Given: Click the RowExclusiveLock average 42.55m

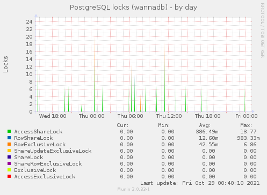Looking at the screenshot, I should [208, 145].
